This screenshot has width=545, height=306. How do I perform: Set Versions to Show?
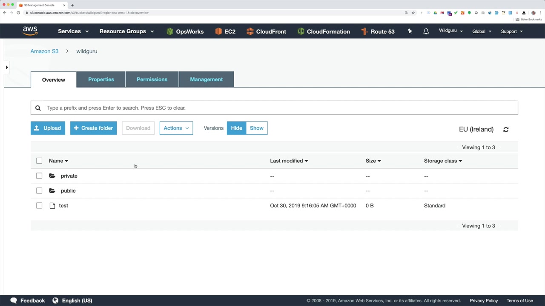[257, 128]
